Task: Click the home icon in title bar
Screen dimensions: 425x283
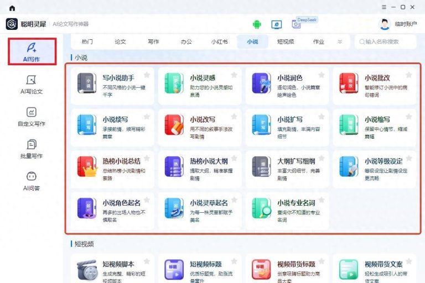Action: coord(12,7)
